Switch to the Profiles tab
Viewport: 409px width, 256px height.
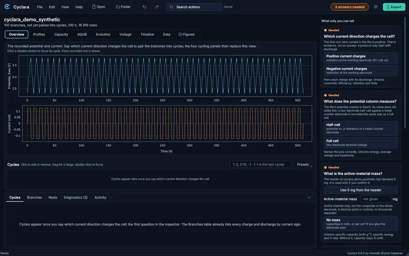click(39, 34)
